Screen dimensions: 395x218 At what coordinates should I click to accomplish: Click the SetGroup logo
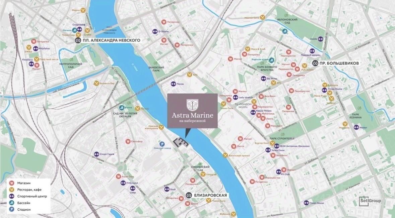pyautogui.click(x=370, y=201)
